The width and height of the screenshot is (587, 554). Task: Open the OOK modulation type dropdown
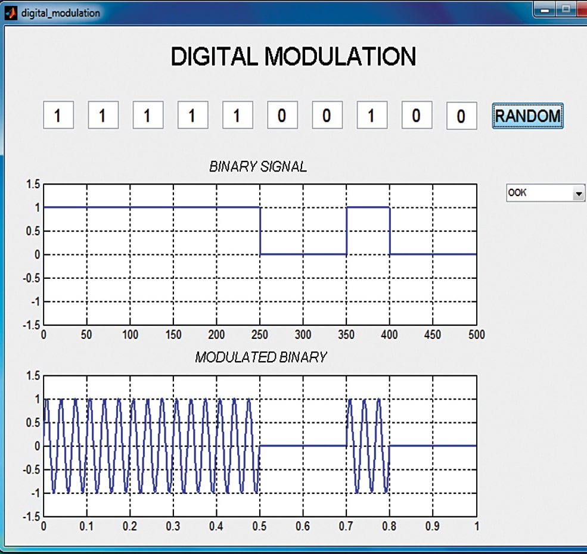coord(544,192)
